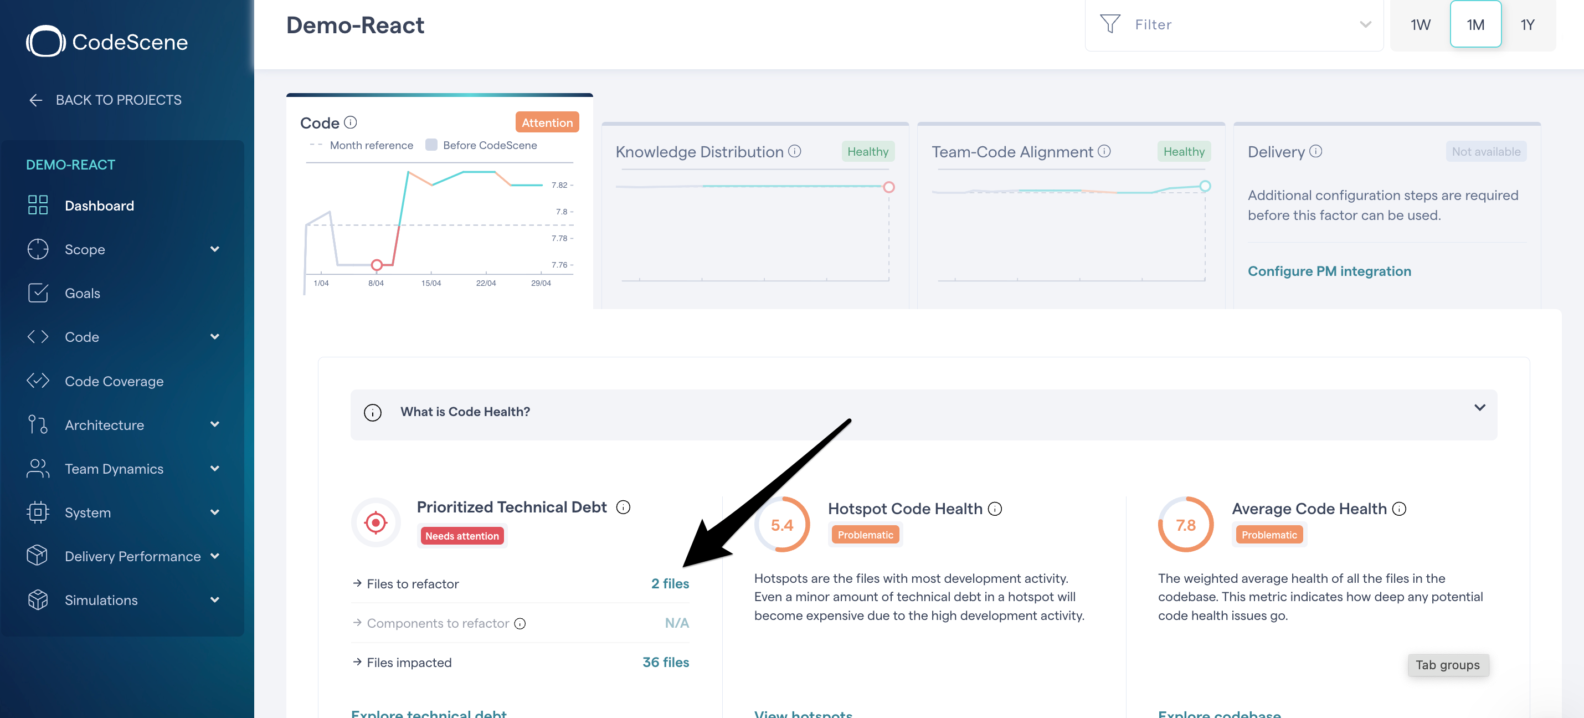
Task: Click Files impacted row label
Action: coord(409,663)
